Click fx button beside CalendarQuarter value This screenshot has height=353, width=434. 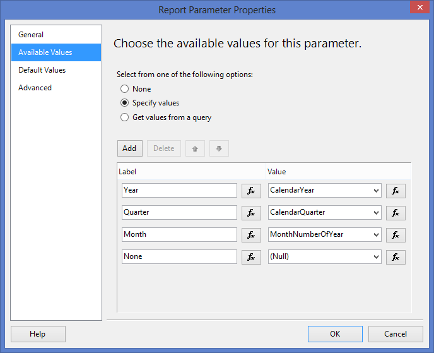tap(396, 213)
